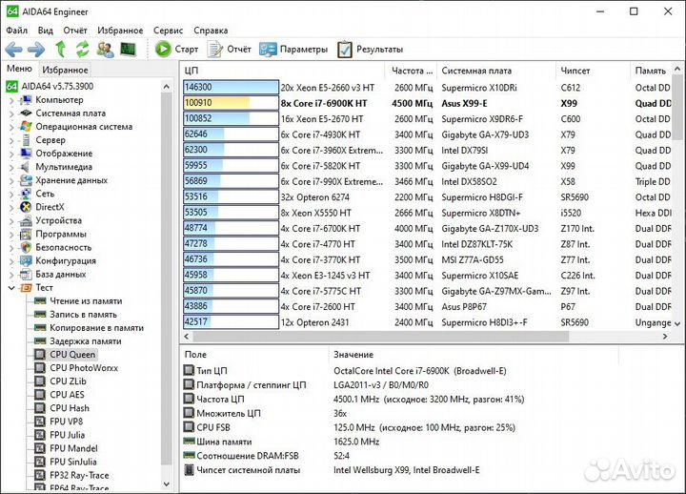Switch to the Избранное sidebar tab
The height and width of the screenshot is (494, 686).
tap(65, 70)
